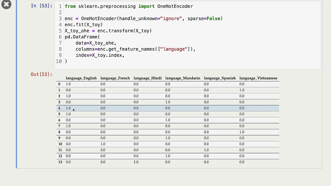Click row 11 language_Spanish value 1.0
Screen dimensions: 331x186
(x=206, y=150)
